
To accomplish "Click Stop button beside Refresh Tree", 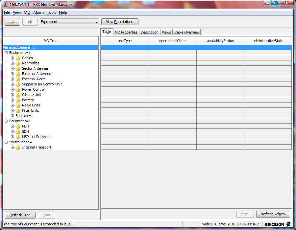I will pyautogui.click(x=46, y=215).
